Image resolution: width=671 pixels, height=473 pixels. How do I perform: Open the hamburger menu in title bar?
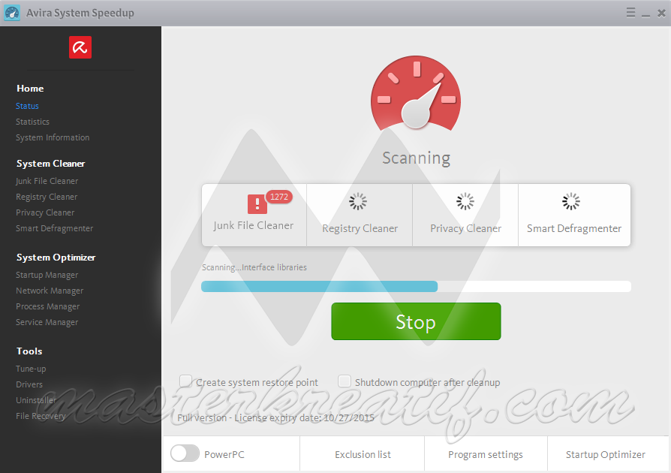coord(630,13)
